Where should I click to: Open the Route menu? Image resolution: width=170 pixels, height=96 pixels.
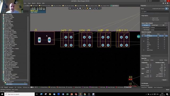tap(29, 3)
